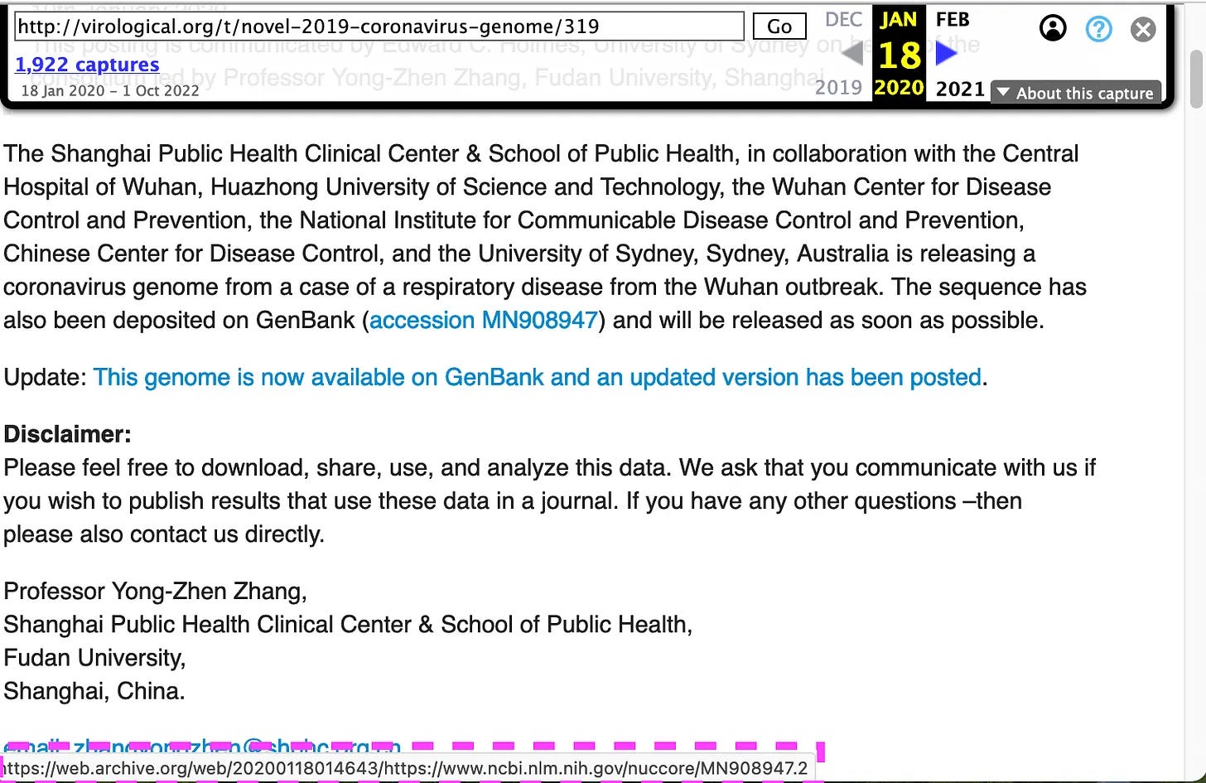
Task: Open the Wayback help question mark icon
Action: 1098,30
